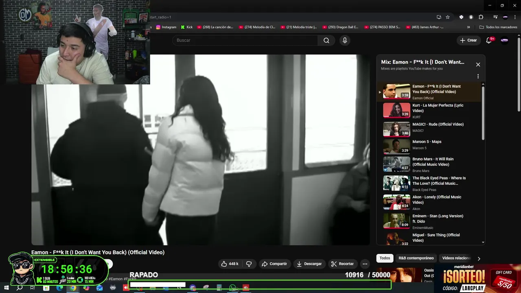
Task: Select the Videos relacionados filter chip
Action: (x=456, y=258)
